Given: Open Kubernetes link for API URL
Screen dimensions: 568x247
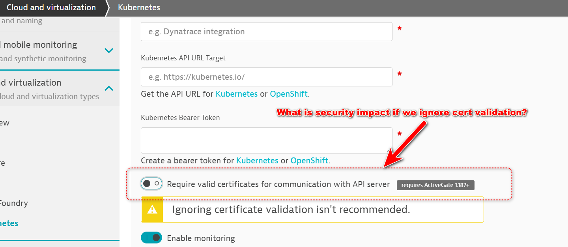Looking at the screenshot, I should click(237, 94).
